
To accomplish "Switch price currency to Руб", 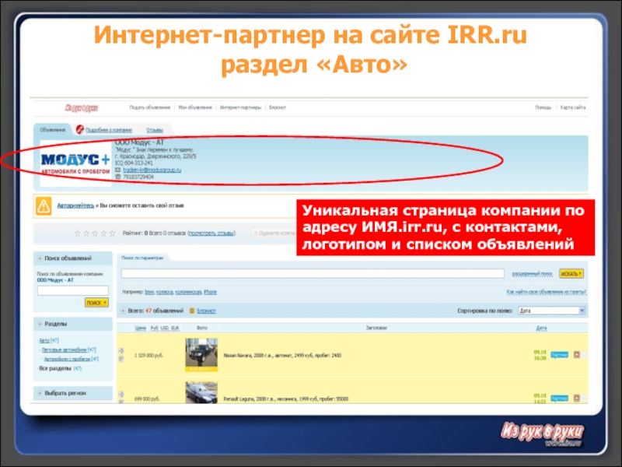I will pyautogui.click(x=154, y=328).
